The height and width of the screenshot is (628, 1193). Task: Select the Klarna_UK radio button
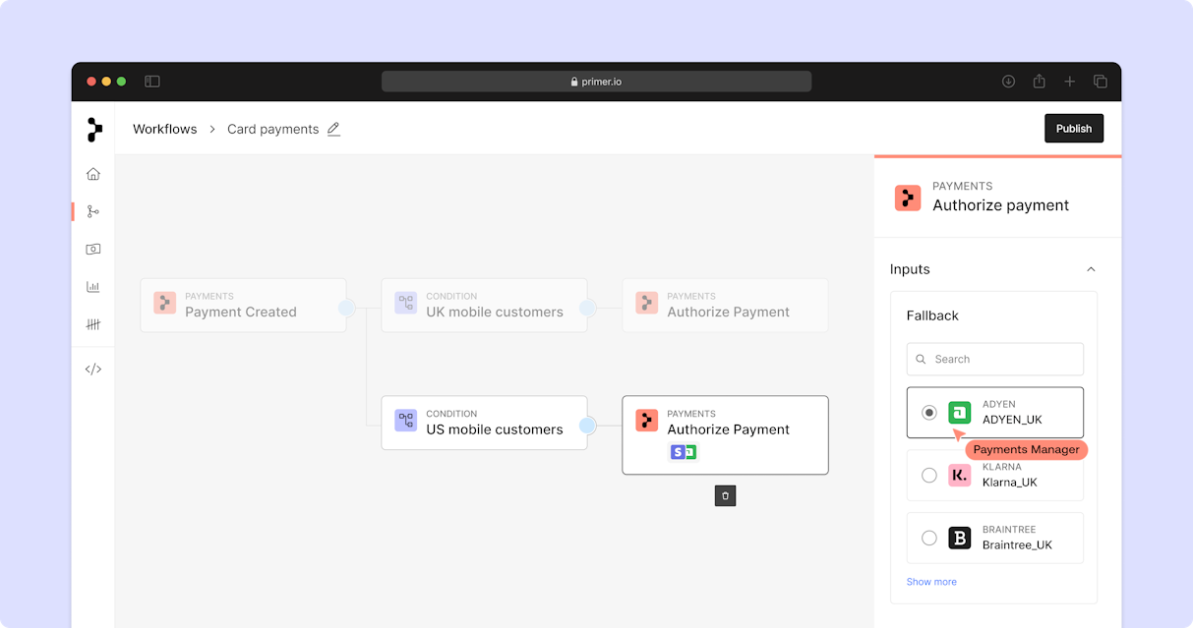point(929,476)
